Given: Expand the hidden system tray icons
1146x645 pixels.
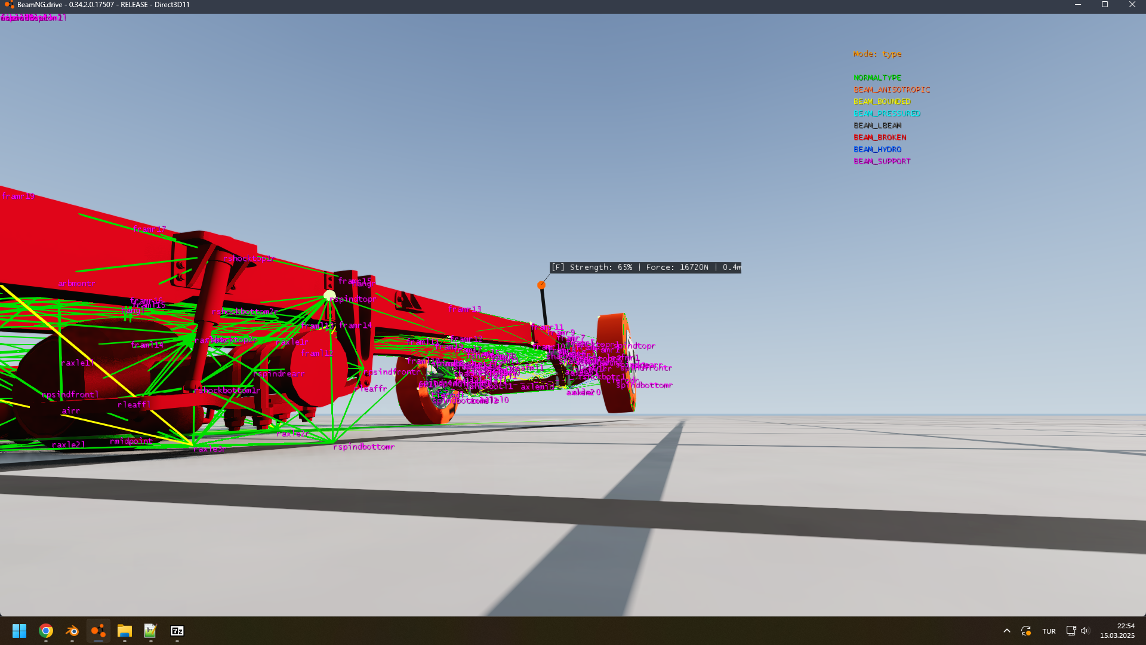Looking at the screenshot, I should [1007, 631].
